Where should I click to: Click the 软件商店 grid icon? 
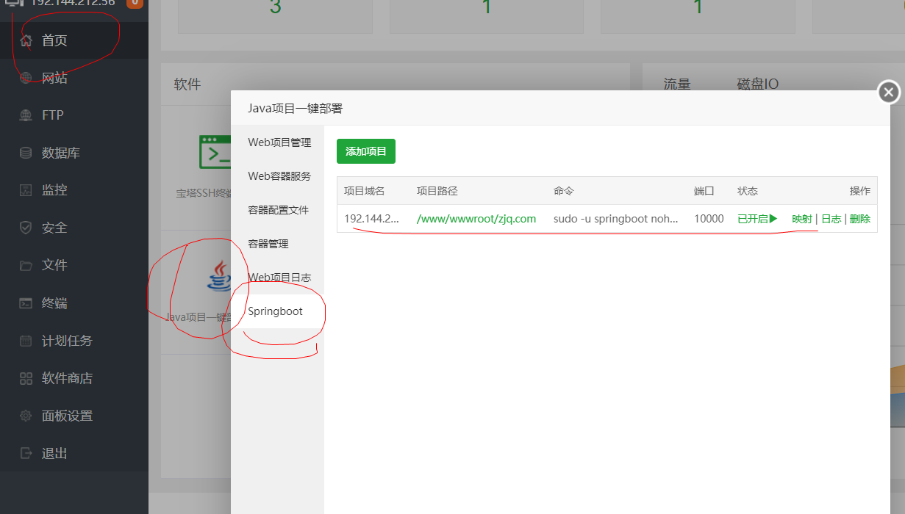26,378
